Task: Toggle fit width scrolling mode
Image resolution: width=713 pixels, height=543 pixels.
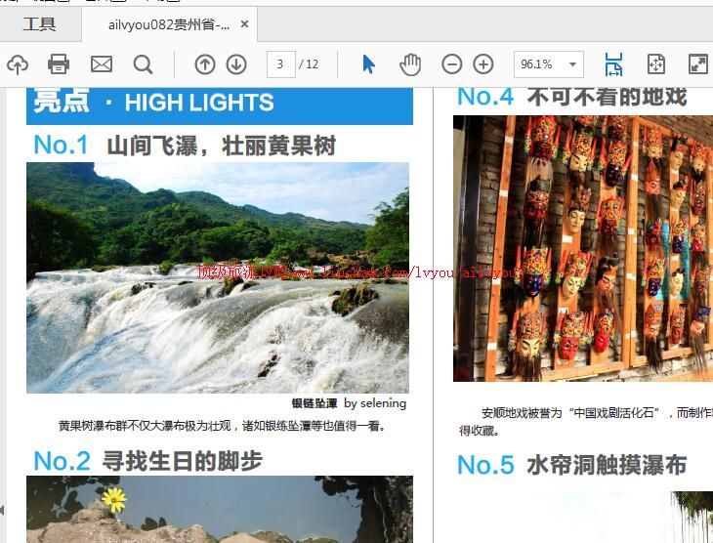Action: [x=613, y=64]
